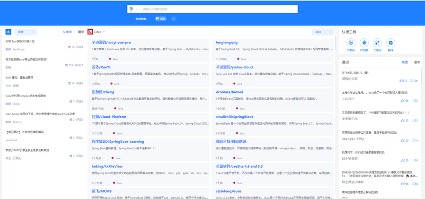Open the 知乎 quick navigation shortcut

click(161, 19)
